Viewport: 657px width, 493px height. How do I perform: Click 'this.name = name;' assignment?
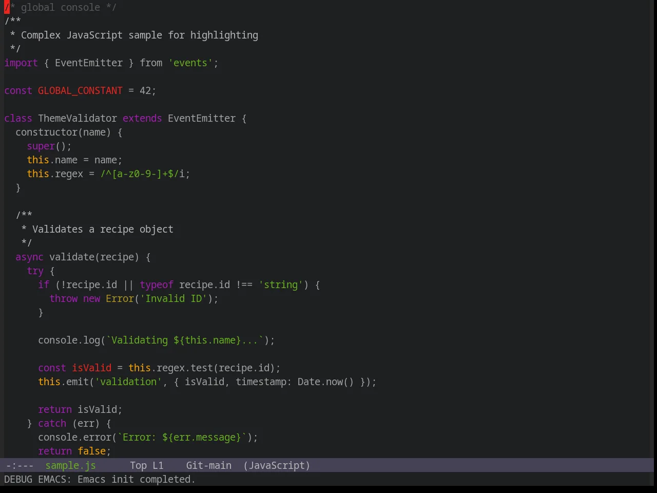pyautogui.click(x=74, y=160)
